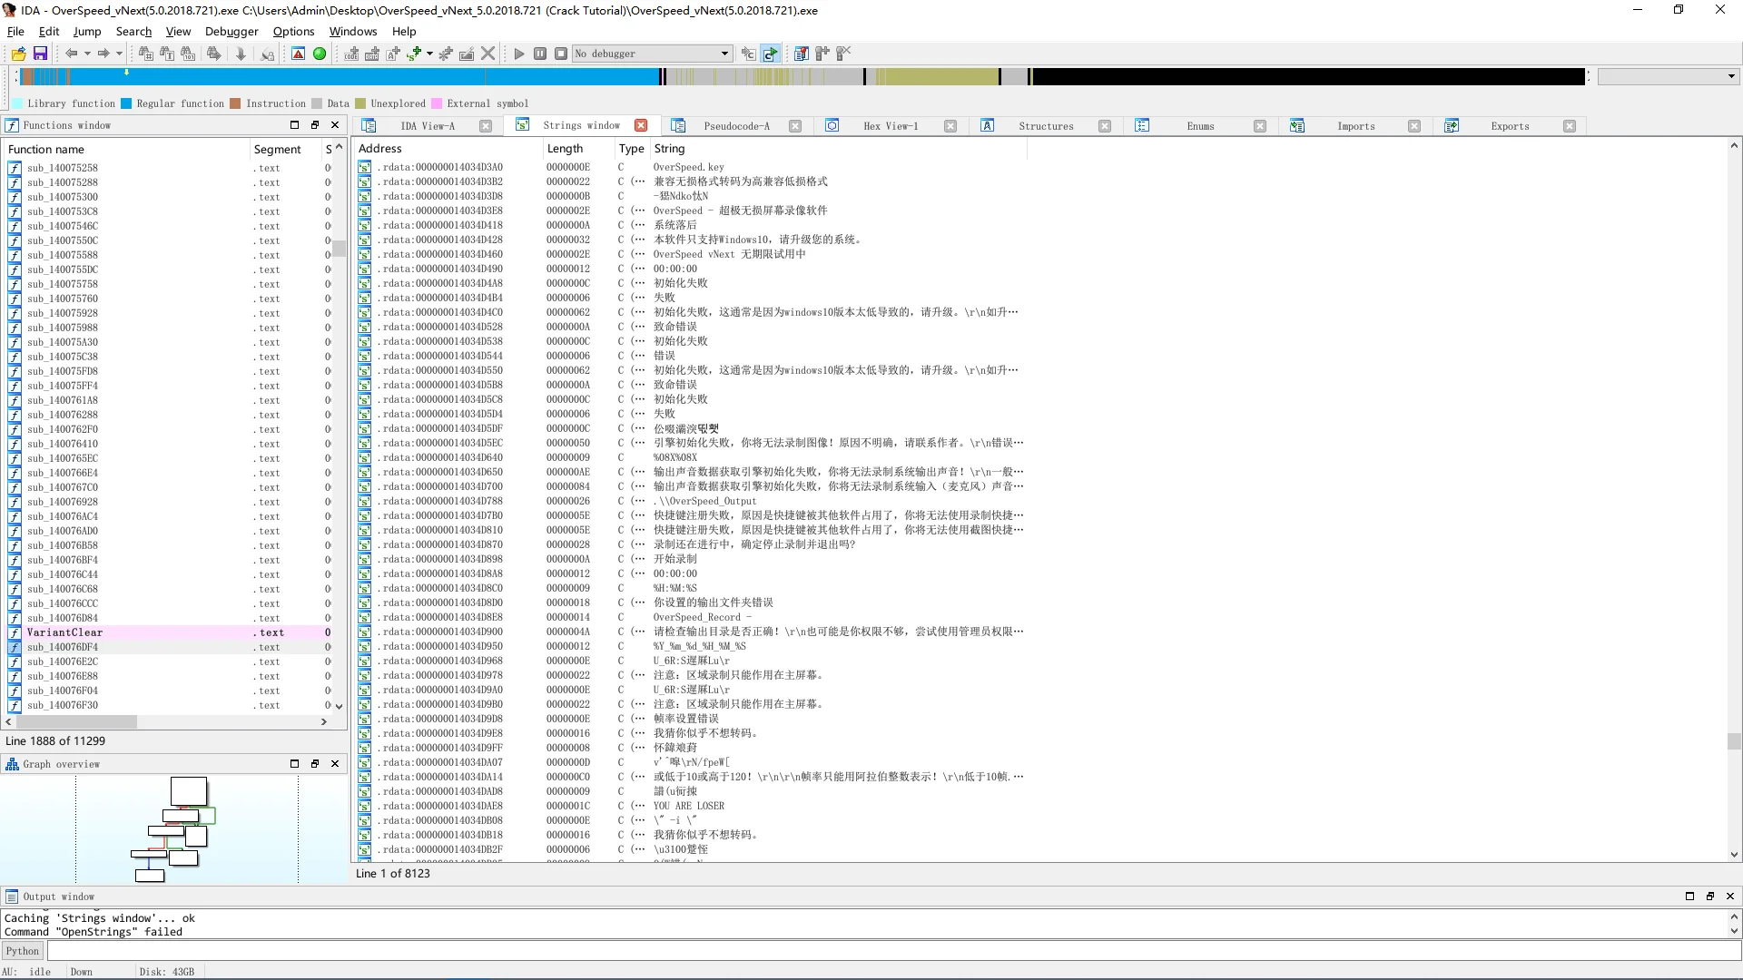Open the Windows menu

[x=352, y=31]
